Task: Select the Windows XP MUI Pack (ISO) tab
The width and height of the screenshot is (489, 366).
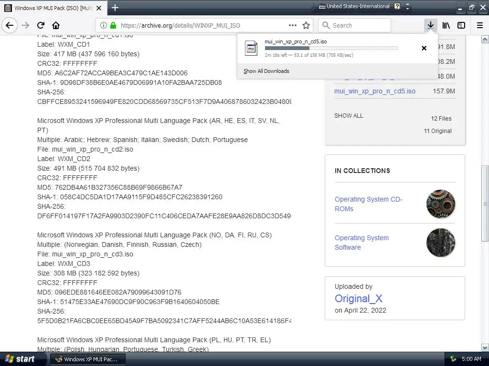Action: click(53, 8)
